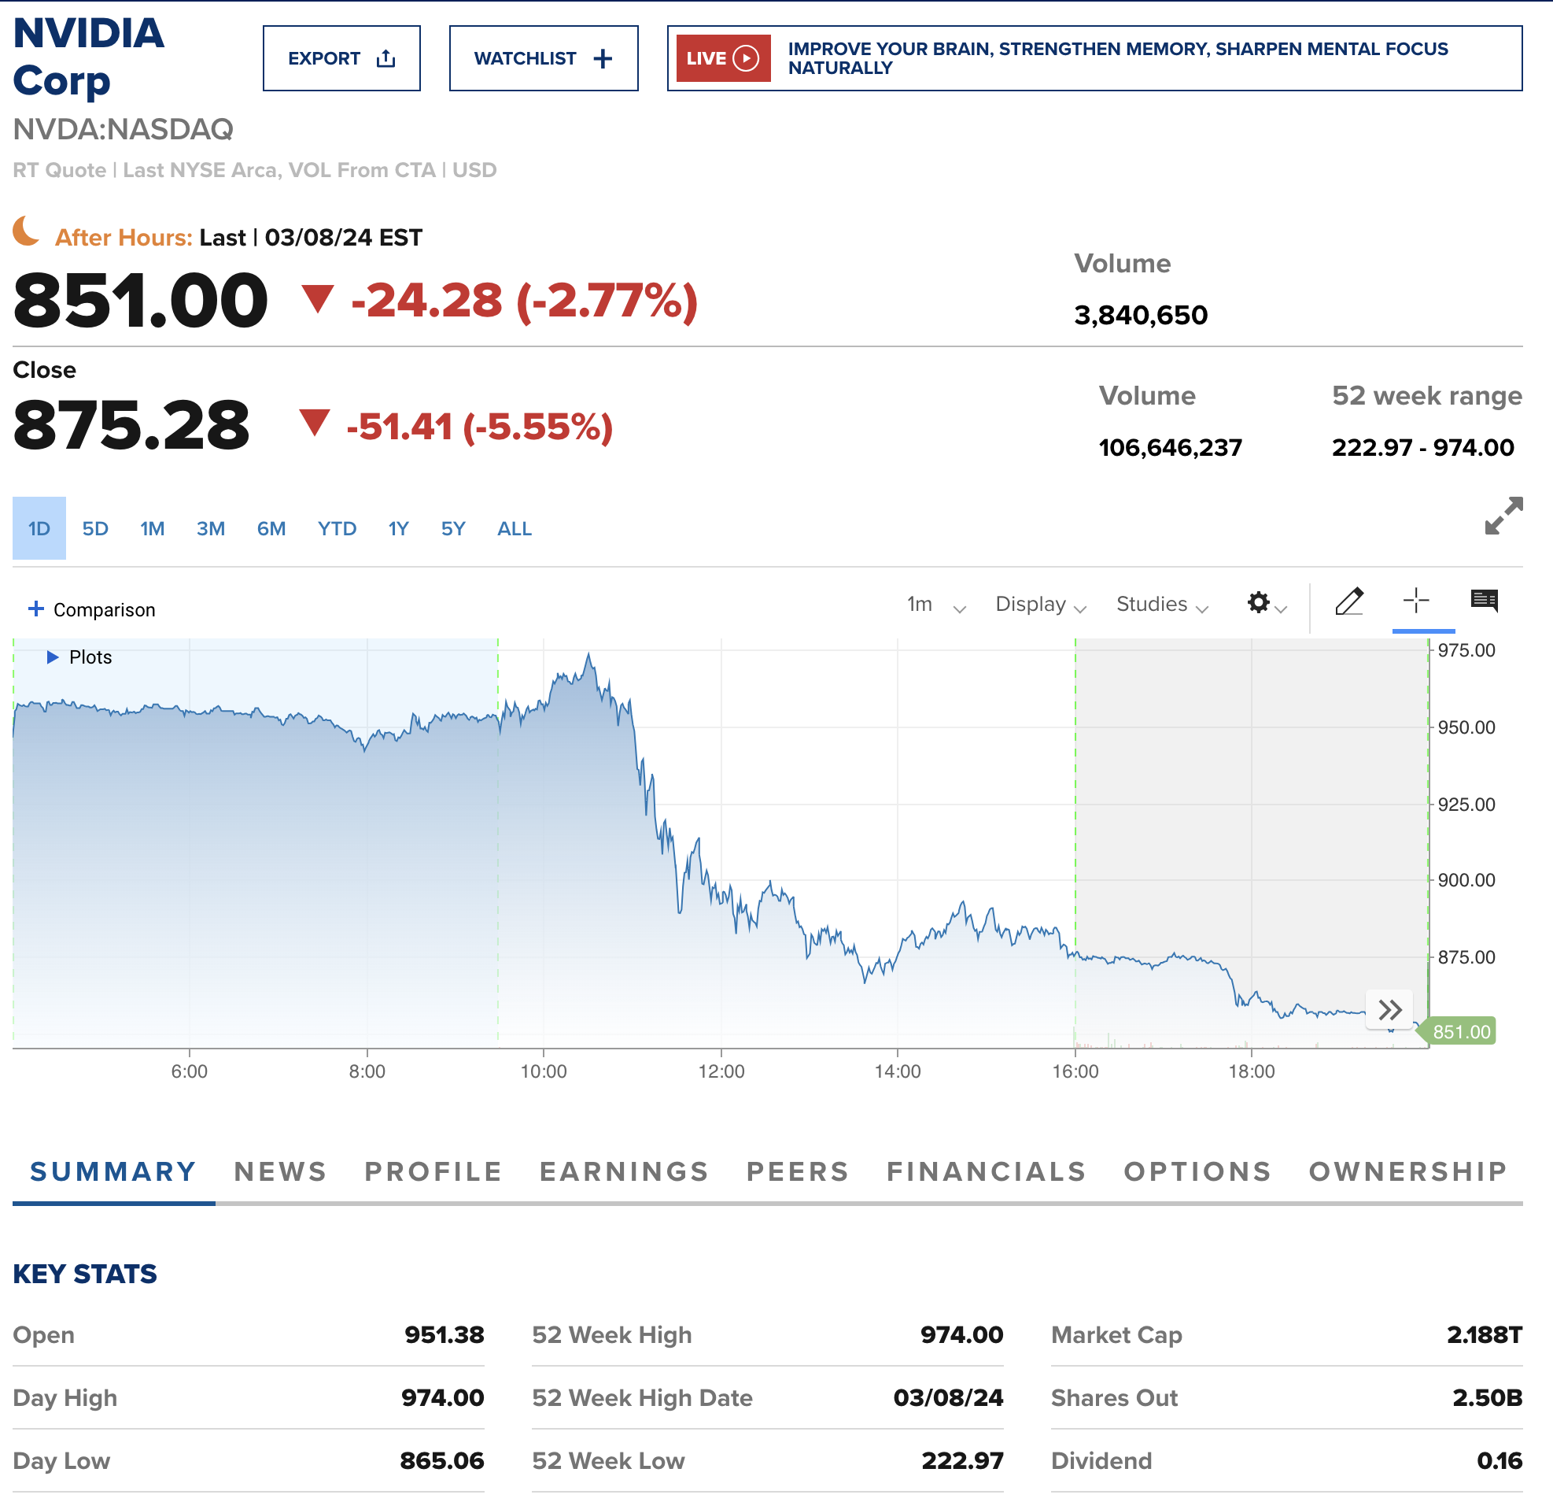
Task: Switch to the NEWS tab
Action: (280, 1171)
